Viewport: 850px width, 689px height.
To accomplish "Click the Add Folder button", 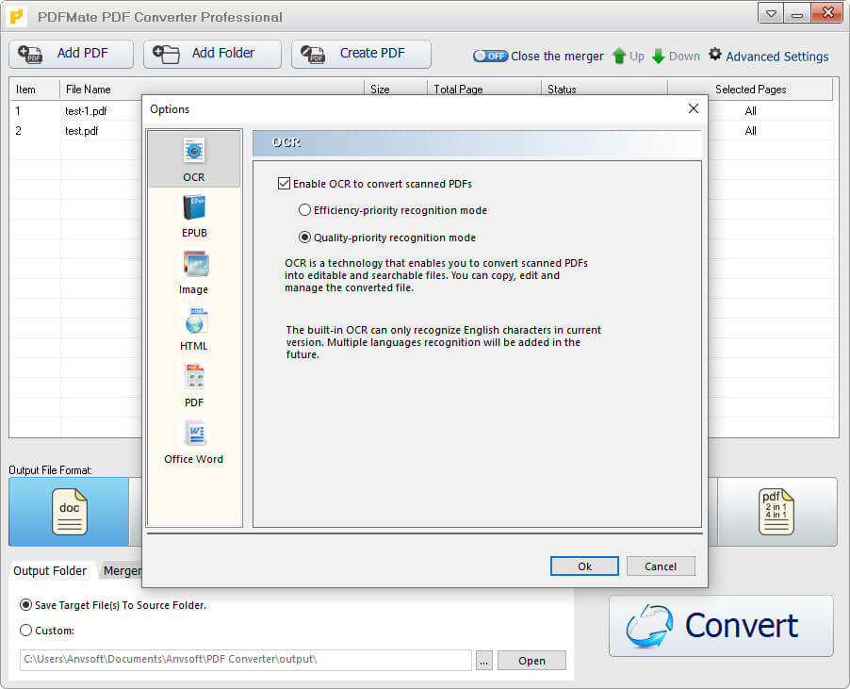I will (213, 54).
